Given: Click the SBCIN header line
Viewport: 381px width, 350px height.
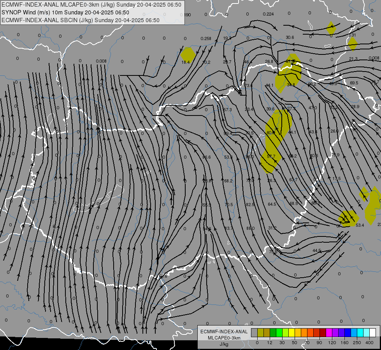Looking at the screenshot, I should tap(81, 20).
